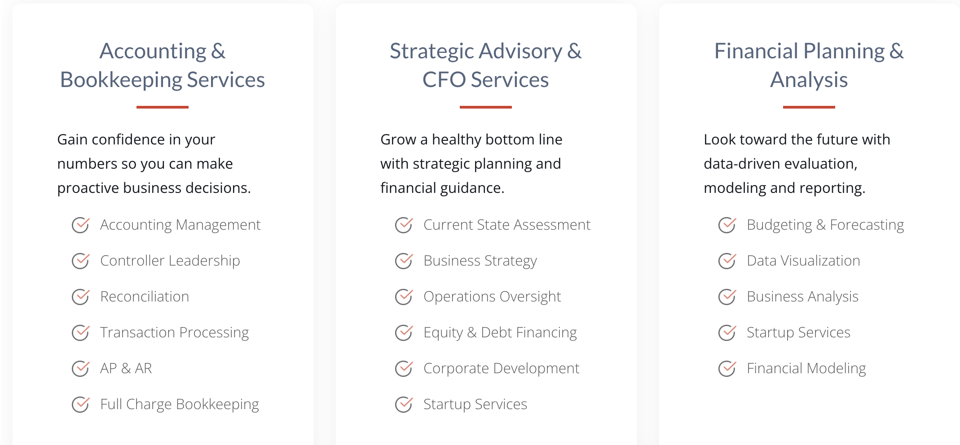960x445 pixels.
Task: Click the checkmark icon next to Data Visualization
Action: click(727, 261)
